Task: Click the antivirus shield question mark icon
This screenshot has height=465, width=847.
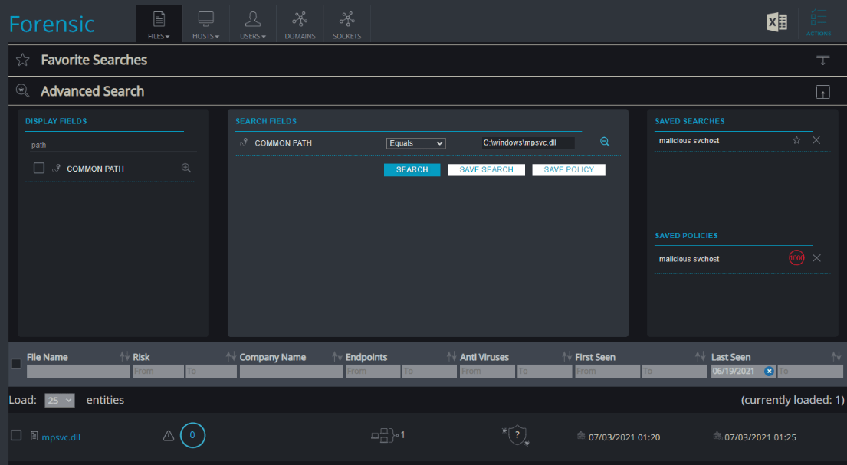Action: coord(517,435)
